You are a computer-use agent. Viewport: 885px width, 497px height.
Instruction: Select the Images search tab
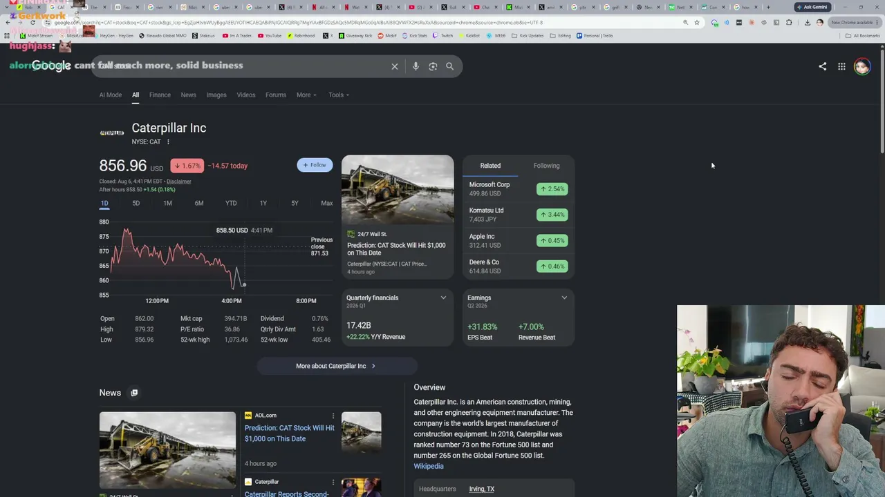216,95
